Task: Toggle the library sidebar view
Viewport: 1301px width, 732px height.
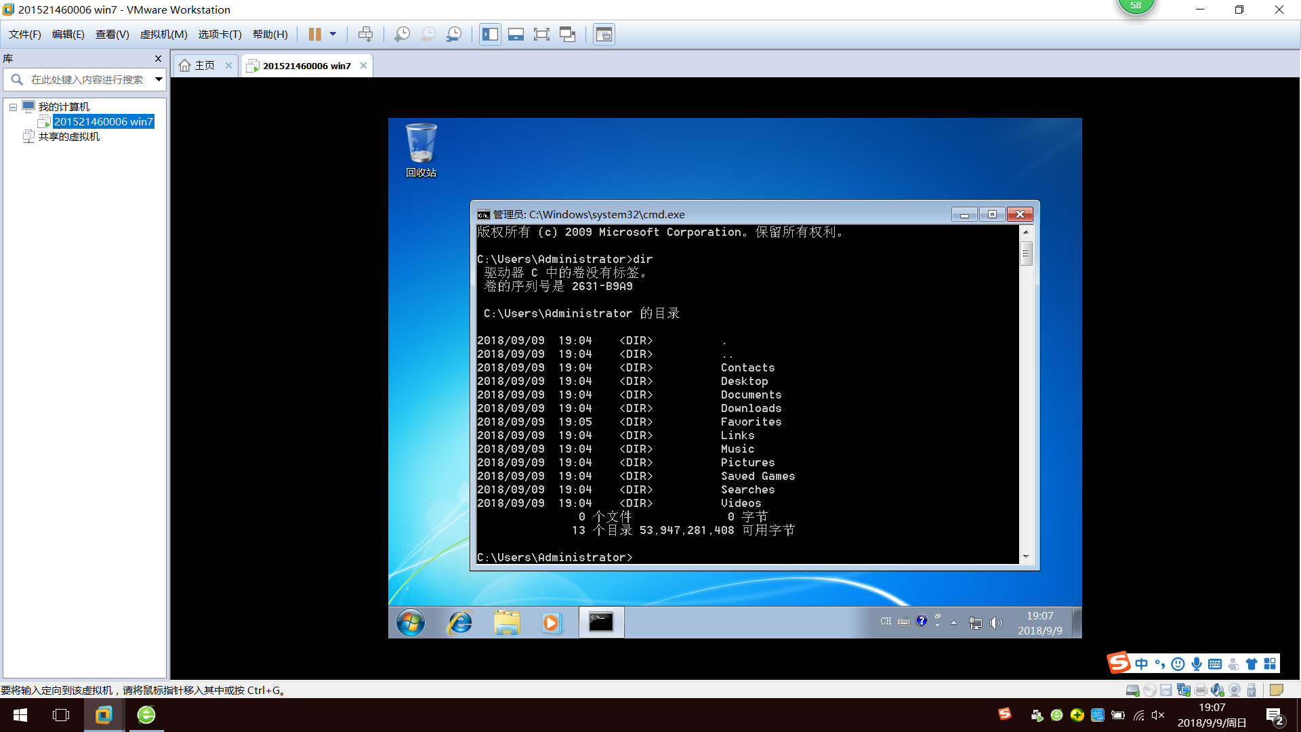Action: 490,34
